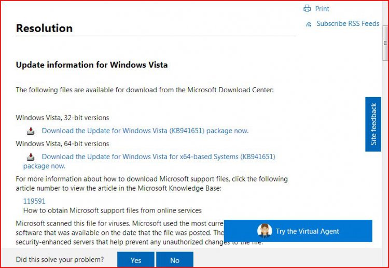Open the Vista x64-based Systems download link

[x=158, y=157]
